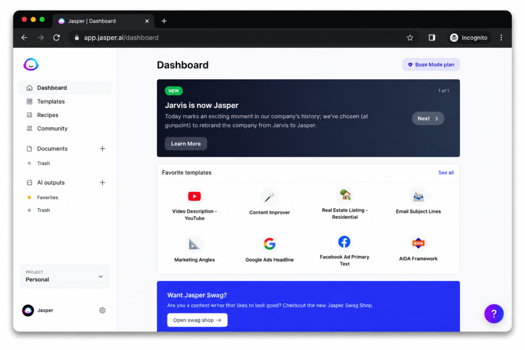
Task: Select the Email Subject Lines envelope icon
Action: click(418, 196)
